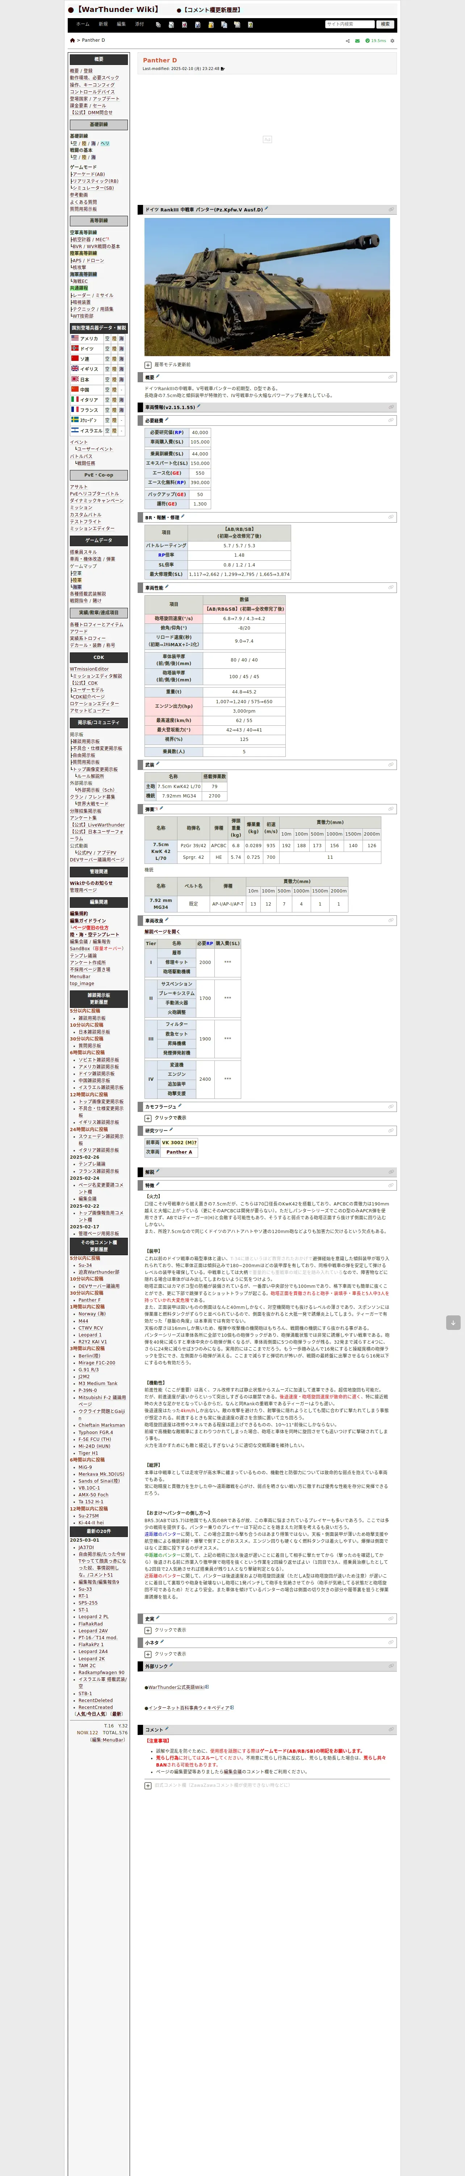Open SandBox sidebar link

79,949
